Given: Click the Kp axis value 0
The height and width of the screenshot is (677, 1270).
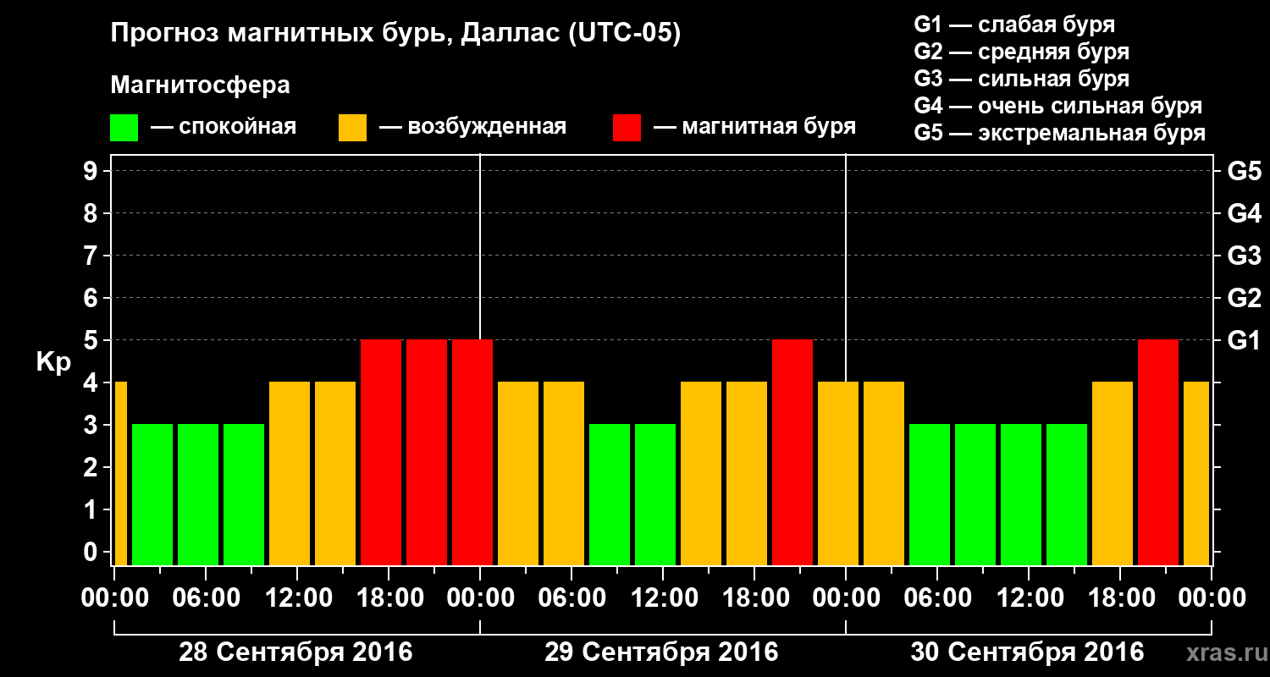Looking at the screenshot, I should point(91,552).
